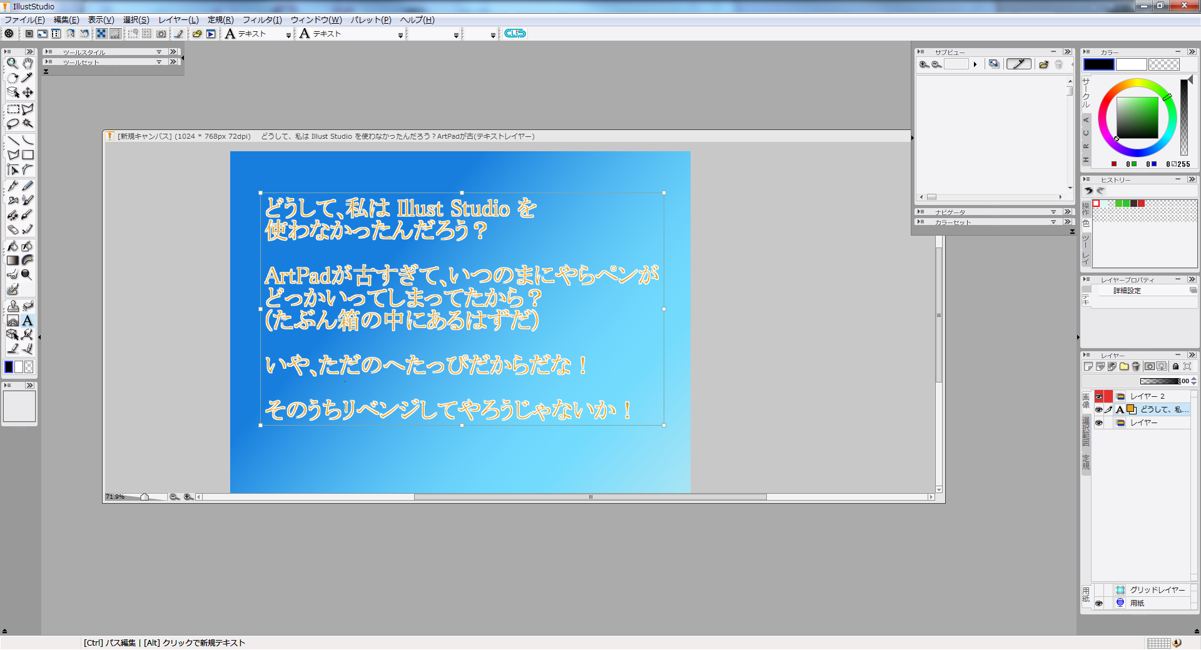Open the ヘルプ(H) menu
The width and height of the screenshot is (1201, 650).
[x=417, y=20]
